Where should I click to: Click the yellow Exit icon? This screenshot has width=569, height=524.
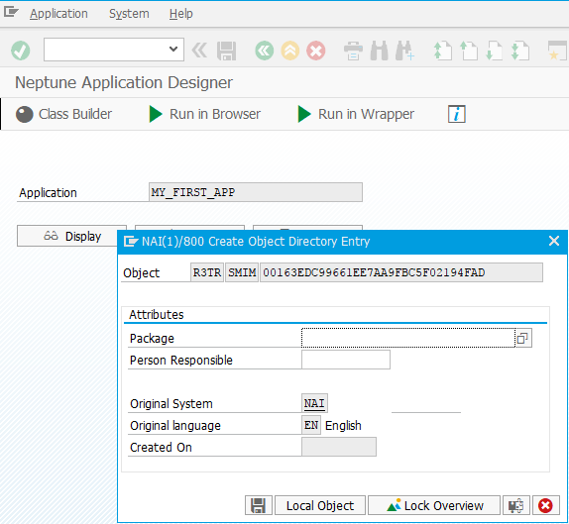pos(289,51)
